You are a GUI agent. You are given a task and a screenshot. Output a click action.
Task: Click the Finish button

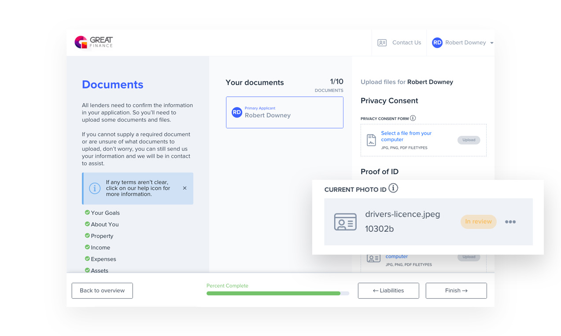[x=456, y=291]
